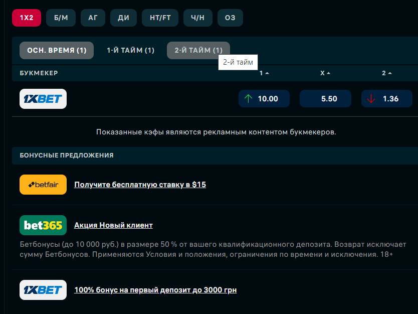Screen dimensions: 418x314
Task: Click the 1XBET logo in odds row
Action: (x=43, y=99)
